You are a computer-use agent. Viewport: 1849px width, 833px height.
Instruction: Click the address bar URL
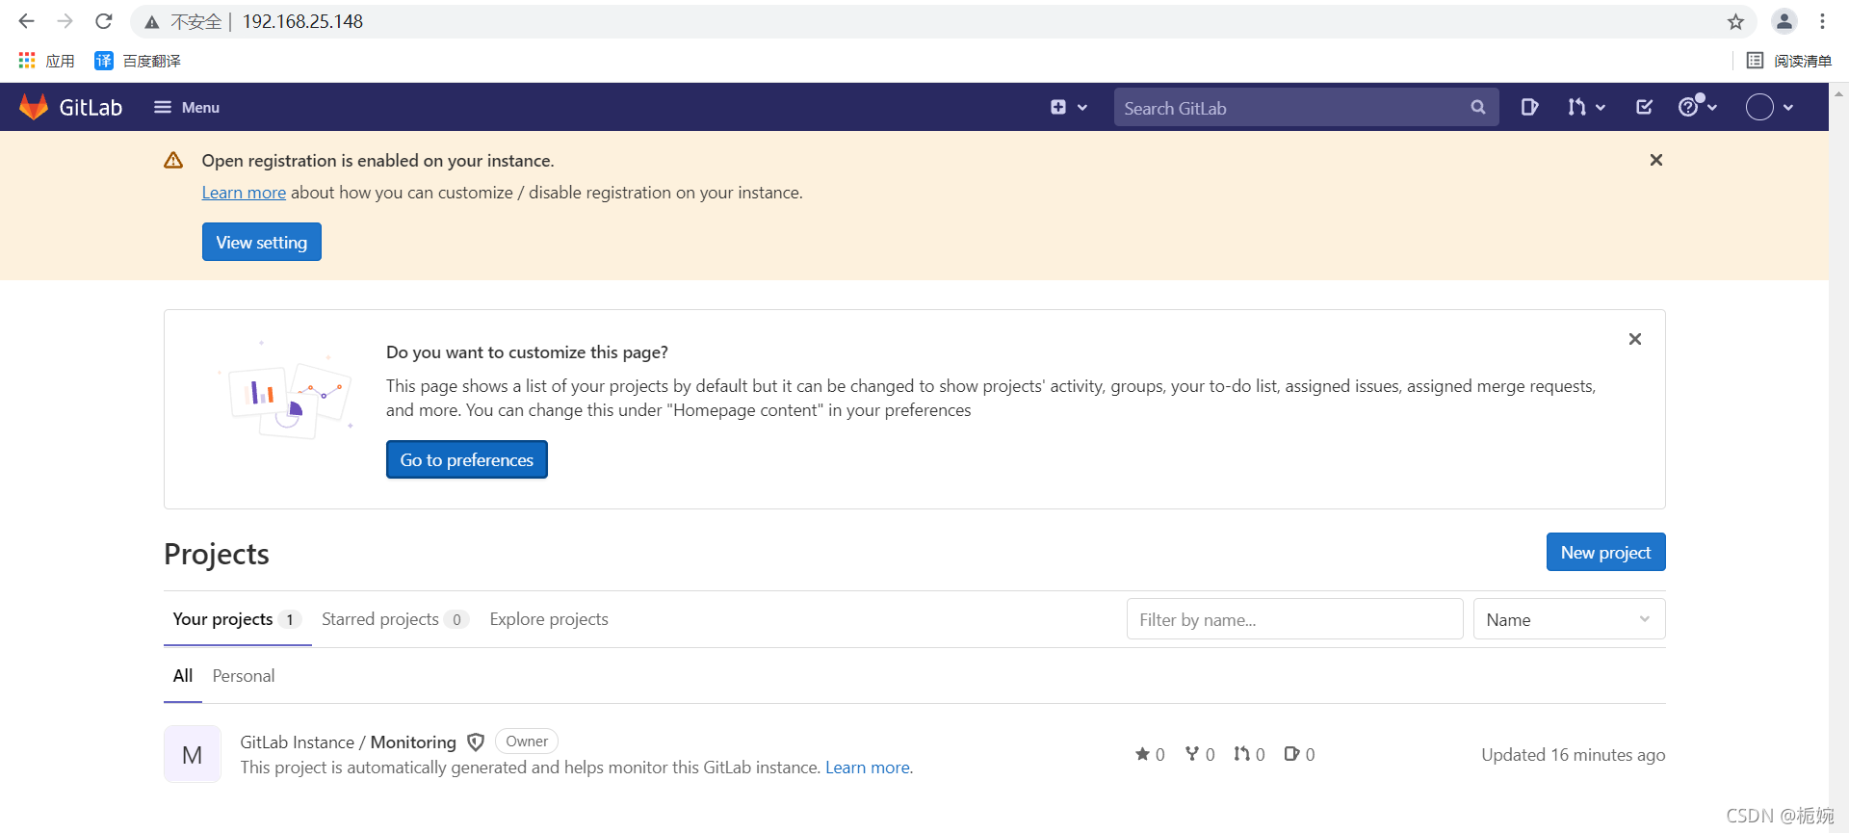(x=302, y=21)
